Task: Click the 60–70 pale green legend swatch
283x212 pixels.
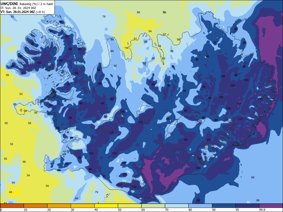Action: point(153,206)
